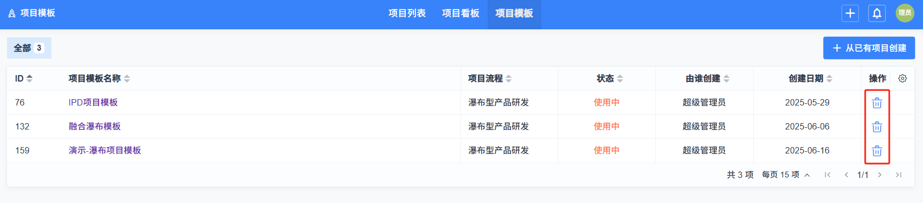The height and width of the screenshot is (203, 923).
Task: Delete the IPD项目模板 row
Action: pyautogui.click(x=876, y=103)
